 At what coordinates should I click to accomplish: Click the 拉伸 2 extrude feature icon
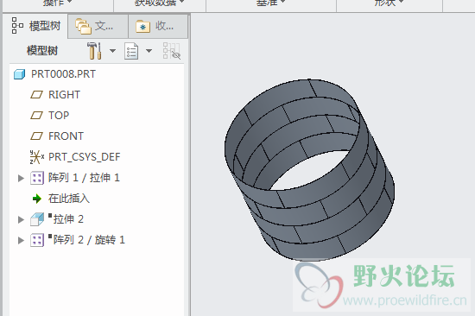click(37, 219)
